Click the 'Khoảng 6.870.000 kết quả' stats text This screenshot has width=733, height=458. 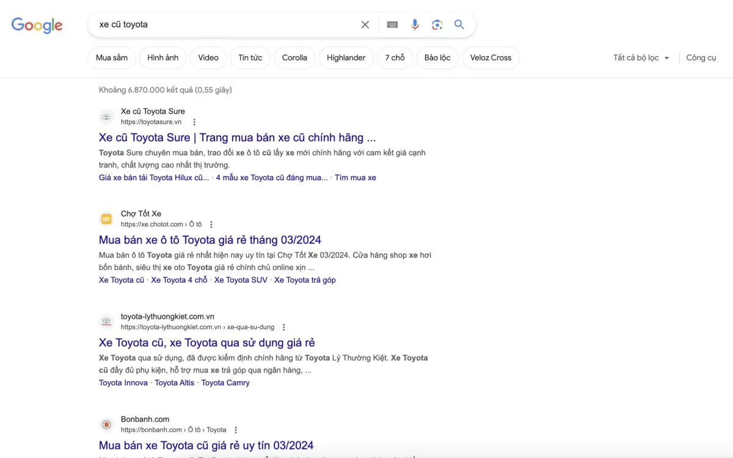pos(166,90)
